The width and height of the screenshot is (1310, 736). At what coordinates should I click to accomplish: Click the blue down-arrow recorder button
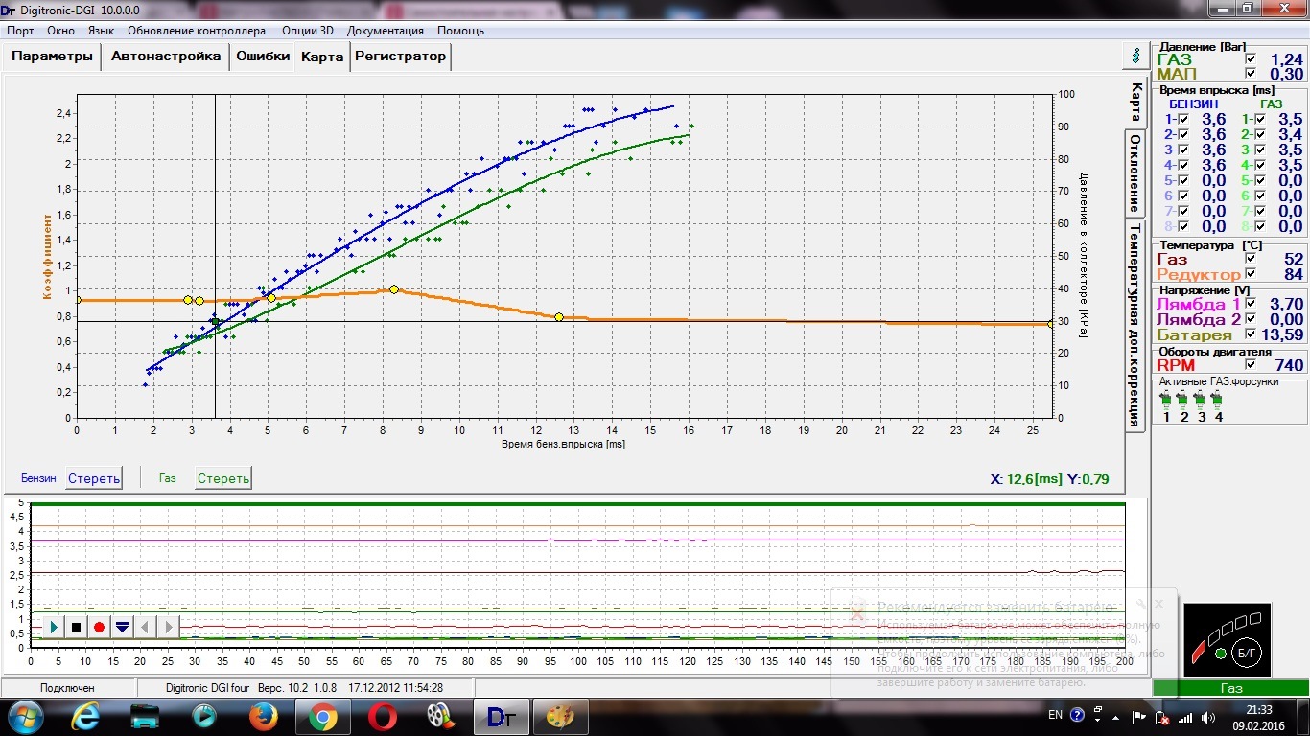click(x=122, y=627)
